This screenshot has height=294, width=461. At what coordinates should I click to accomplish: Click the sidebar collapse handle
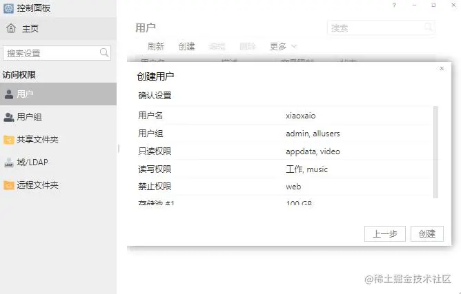coord(119,149)
